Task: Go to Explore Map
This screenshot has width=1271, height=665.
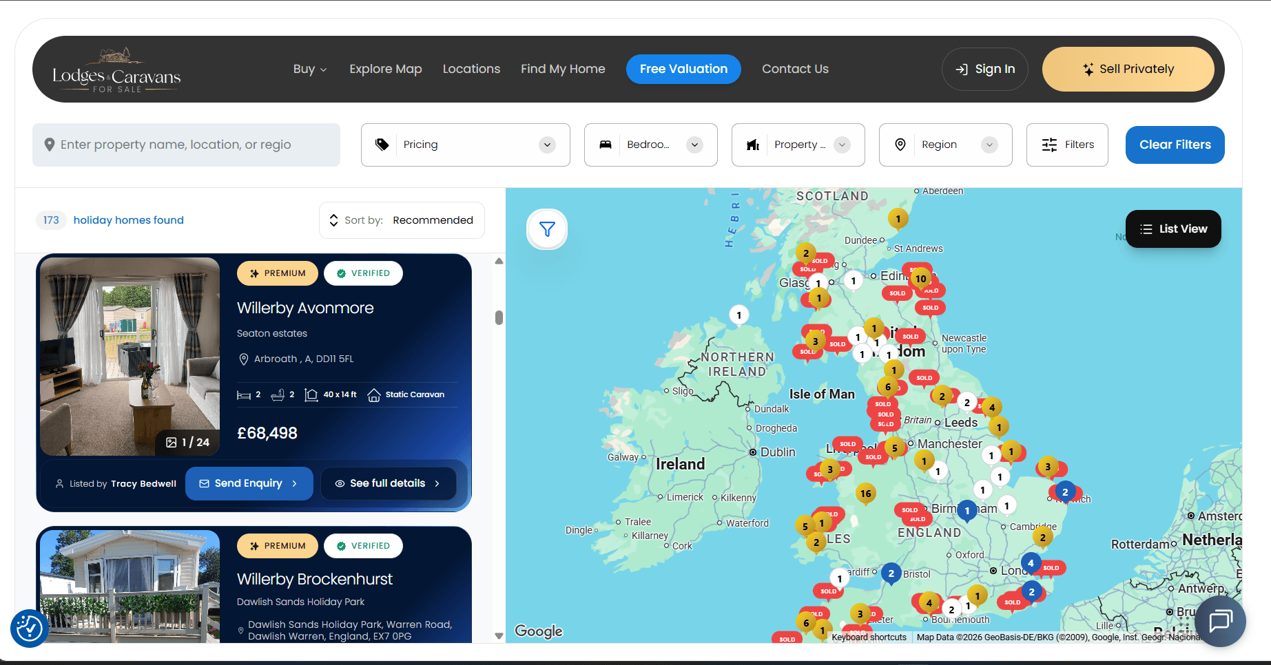Action: 386,69
